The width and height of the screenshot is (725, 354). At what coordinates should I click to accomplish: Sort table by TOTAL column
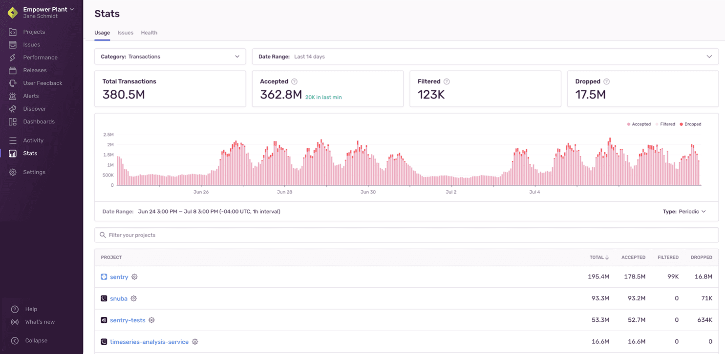[599, 257]
